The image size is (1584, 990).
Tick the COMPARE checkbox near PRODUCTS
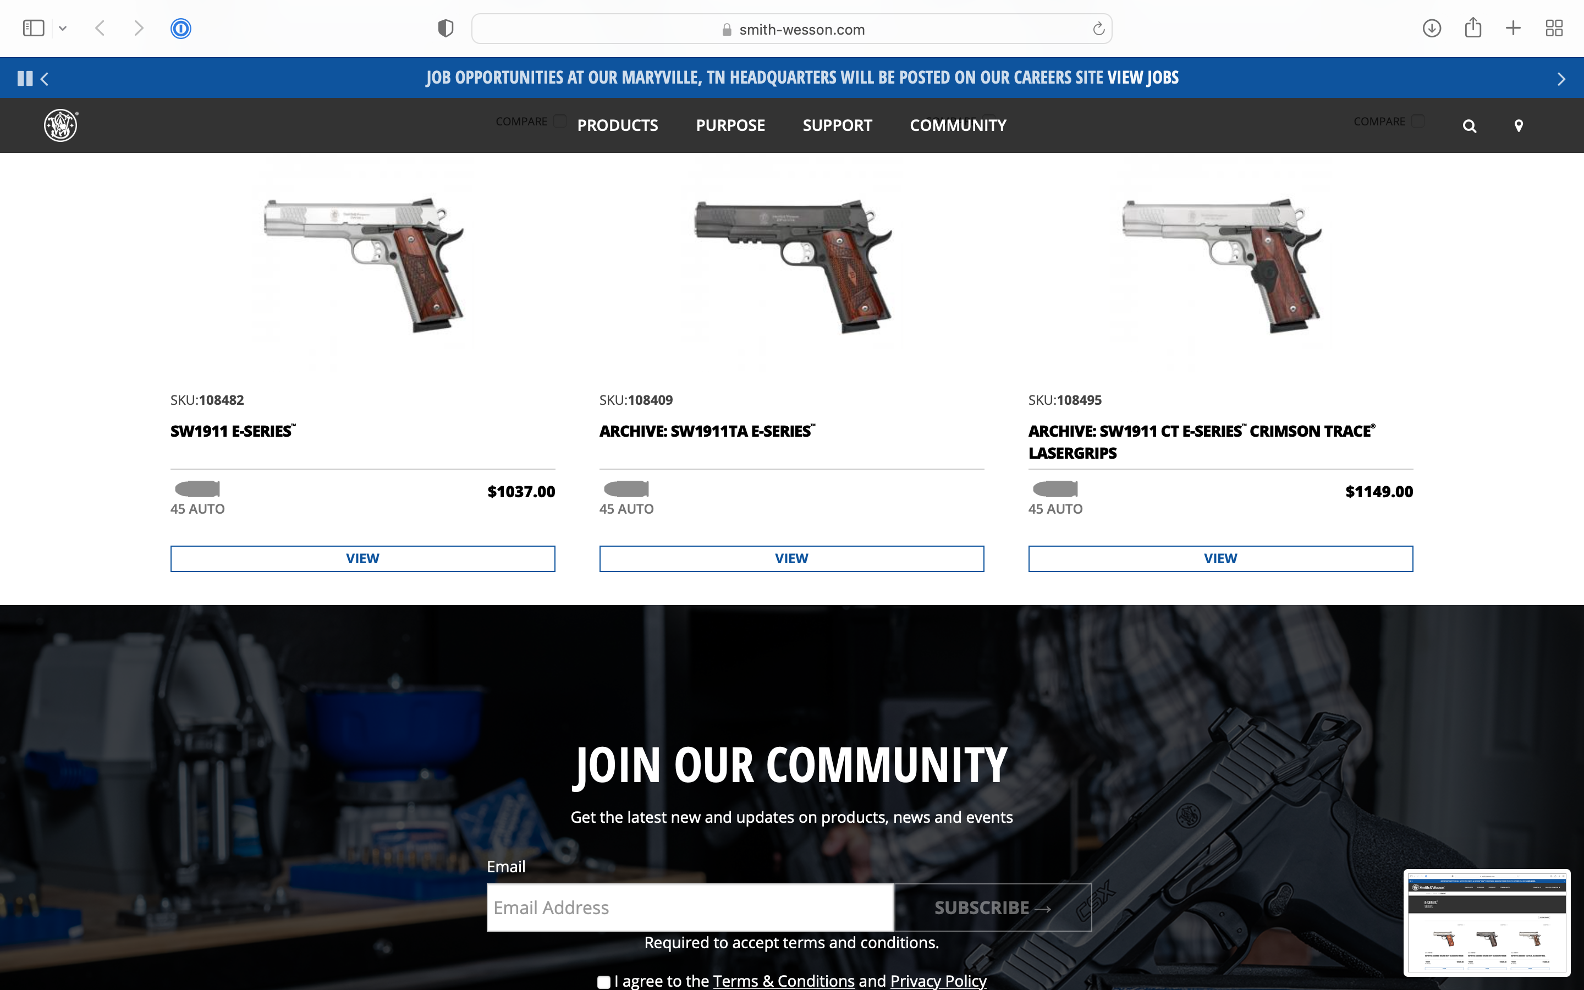tap(560, 121)
